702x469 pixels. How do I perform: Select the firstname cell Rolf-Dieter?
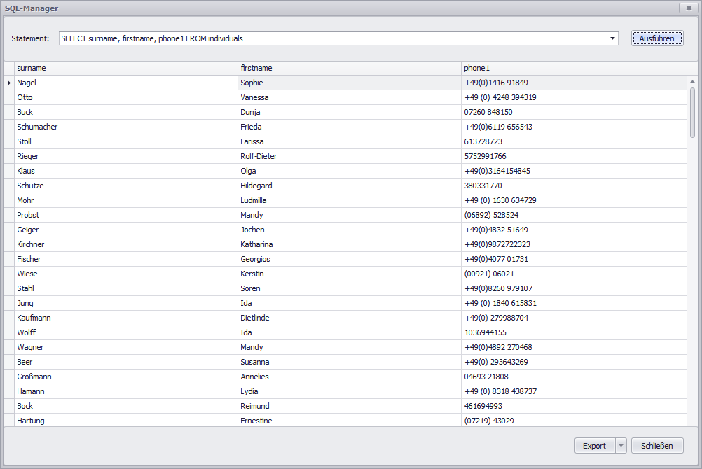click(x=259, y=156)
